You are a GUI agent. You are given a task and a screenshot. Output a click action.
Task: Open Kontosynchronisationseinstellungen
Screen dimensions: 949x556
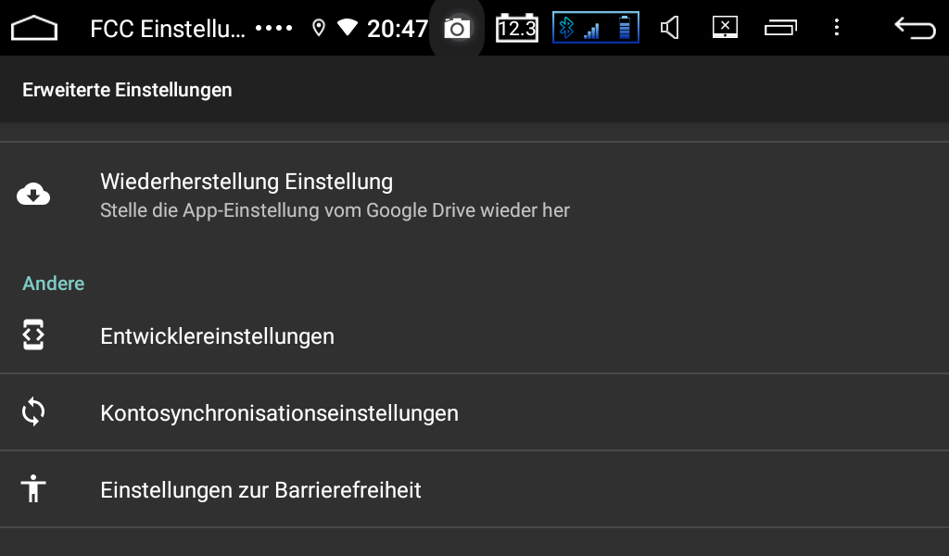tap(474, 412)
